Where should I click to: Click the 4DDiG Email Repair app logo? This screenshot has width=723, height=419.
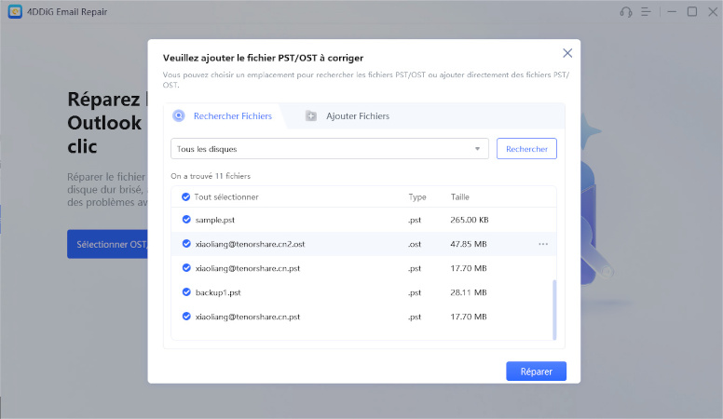point(15,11)
